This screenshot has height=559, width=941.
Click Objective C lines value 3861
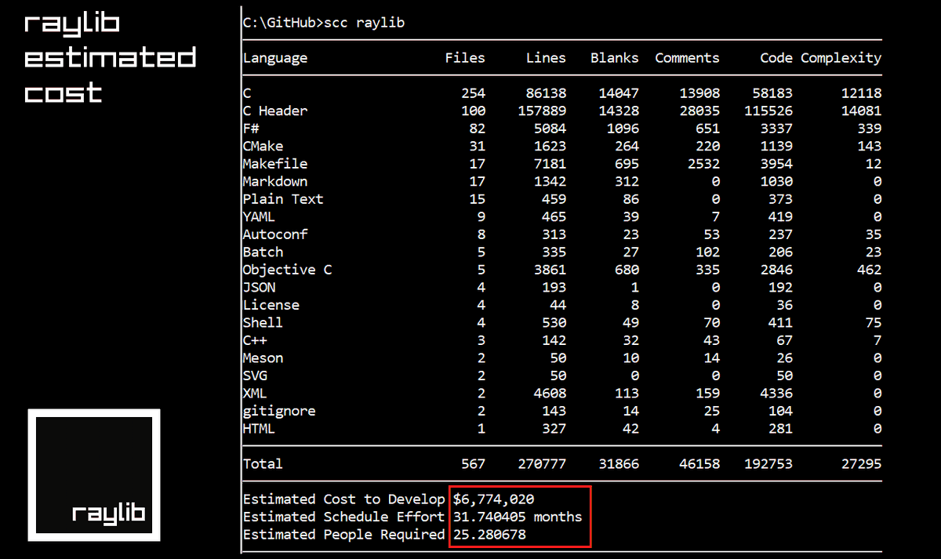click(x=550, y=270)
